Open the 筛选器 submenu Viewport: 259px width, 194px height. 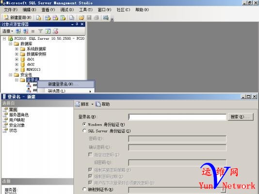(66, 91)
